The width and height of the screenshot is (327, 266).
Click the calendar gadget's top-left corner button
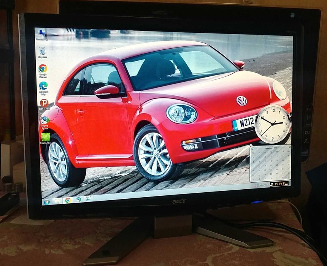coord(252,149)
